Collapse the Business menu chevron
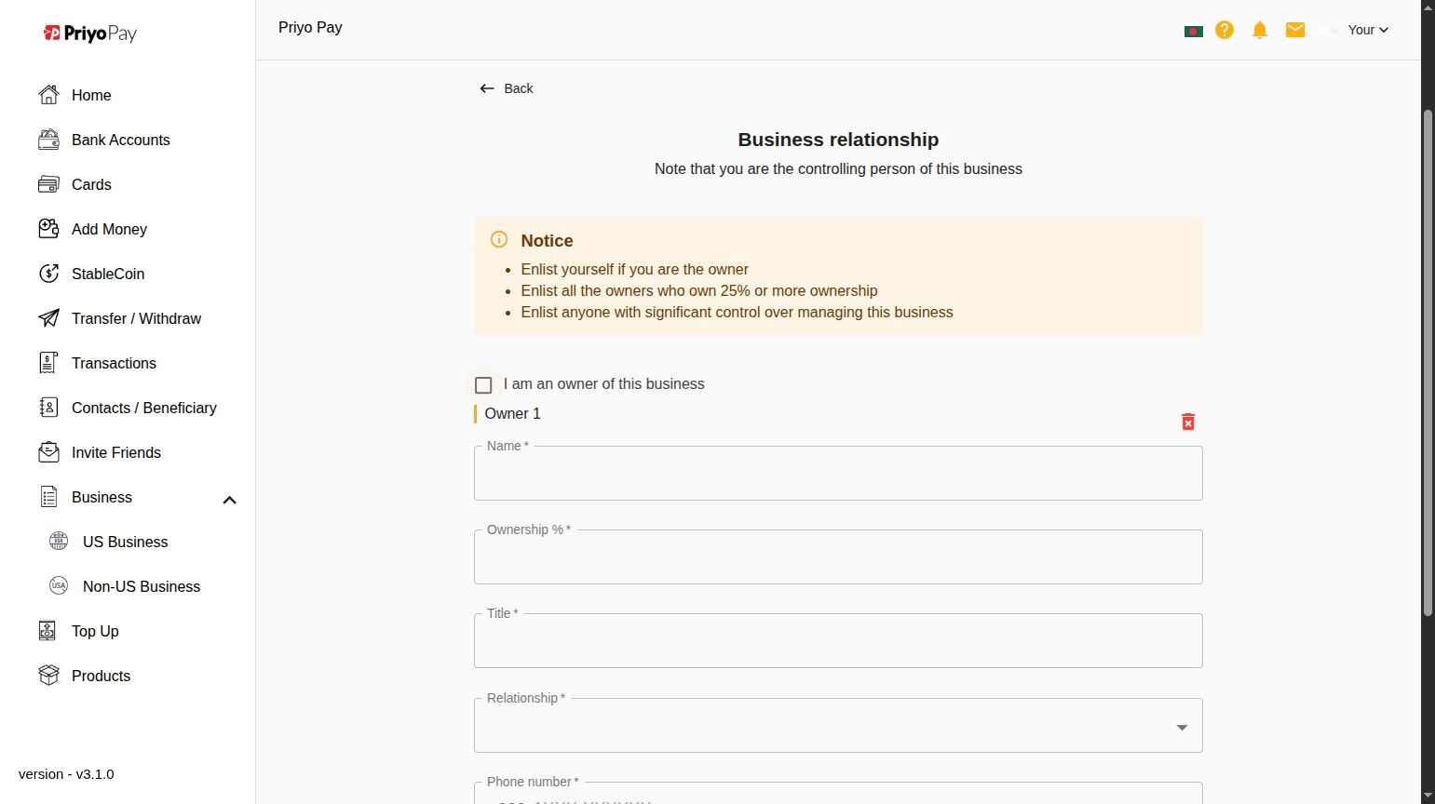This screenshot has width=1435, height=804. 229,500
